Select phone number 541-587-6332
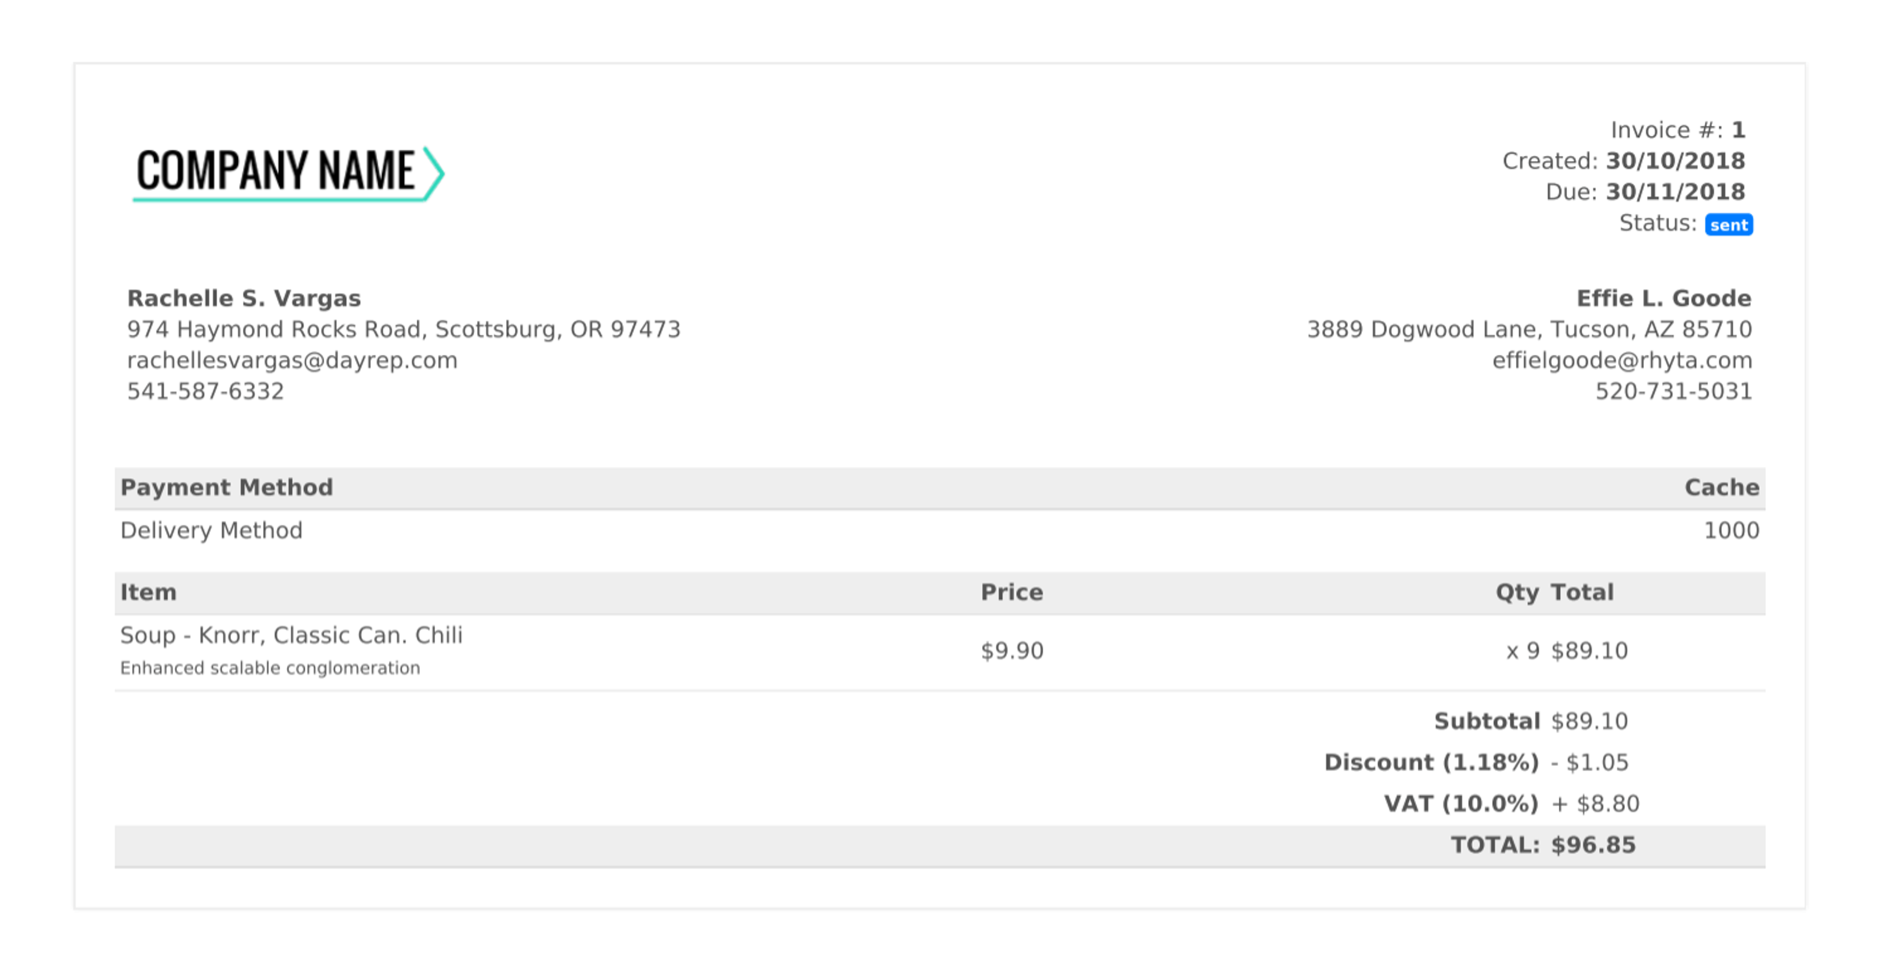The image size is (1880, 969). coord(205,392)
